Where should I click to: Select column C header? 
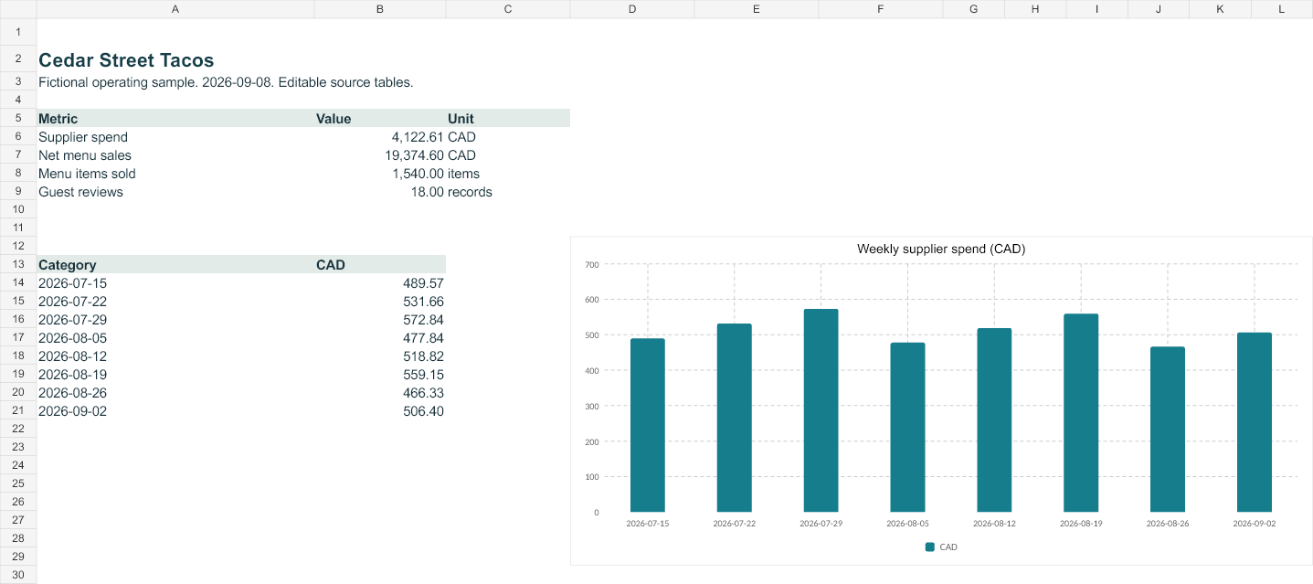(x=508, y=9)
